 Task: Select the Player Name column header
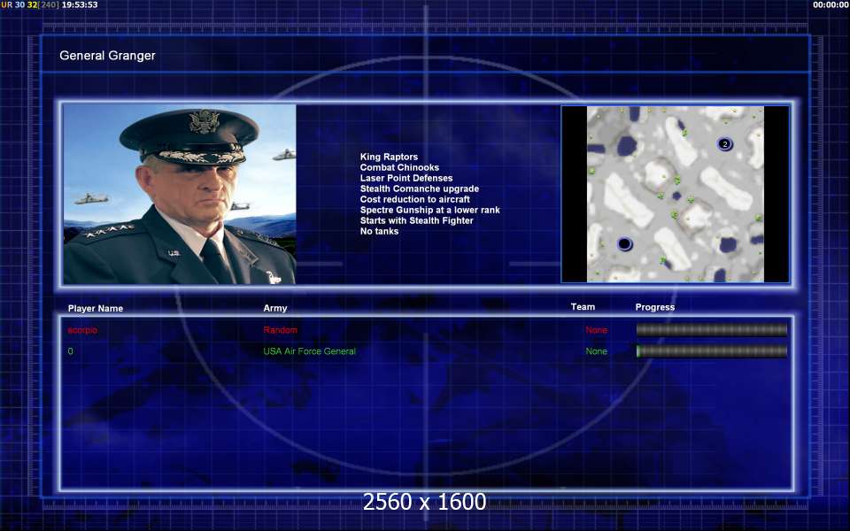coord(96,309)
